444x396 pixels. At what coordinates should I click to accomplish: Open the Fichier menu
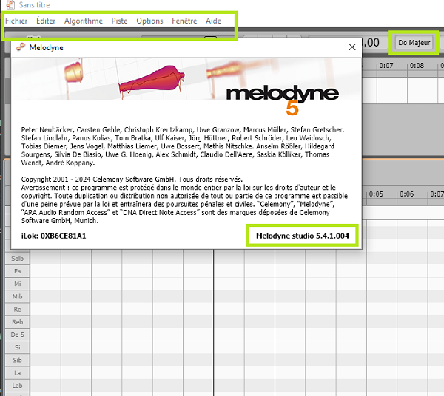(16, 21)
